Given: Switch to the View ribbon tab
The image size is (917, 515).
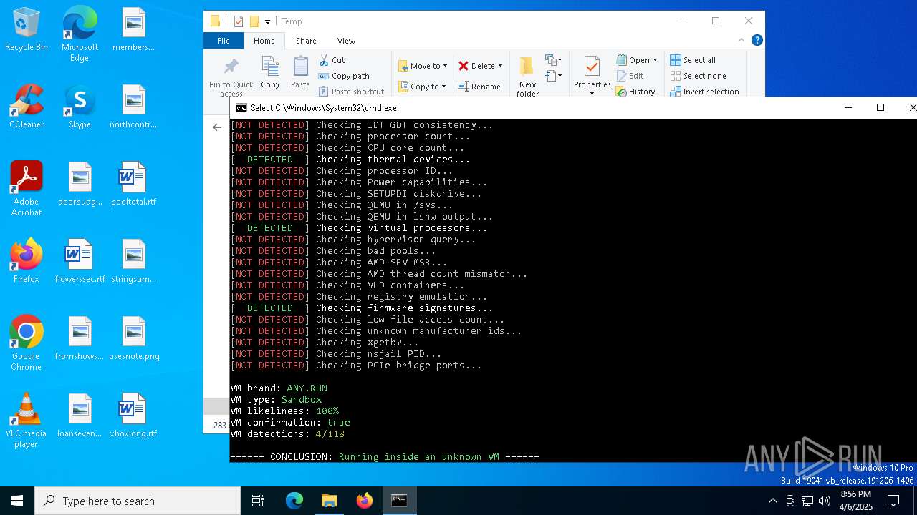Looking at the screenshot, I should click(346, 41).
